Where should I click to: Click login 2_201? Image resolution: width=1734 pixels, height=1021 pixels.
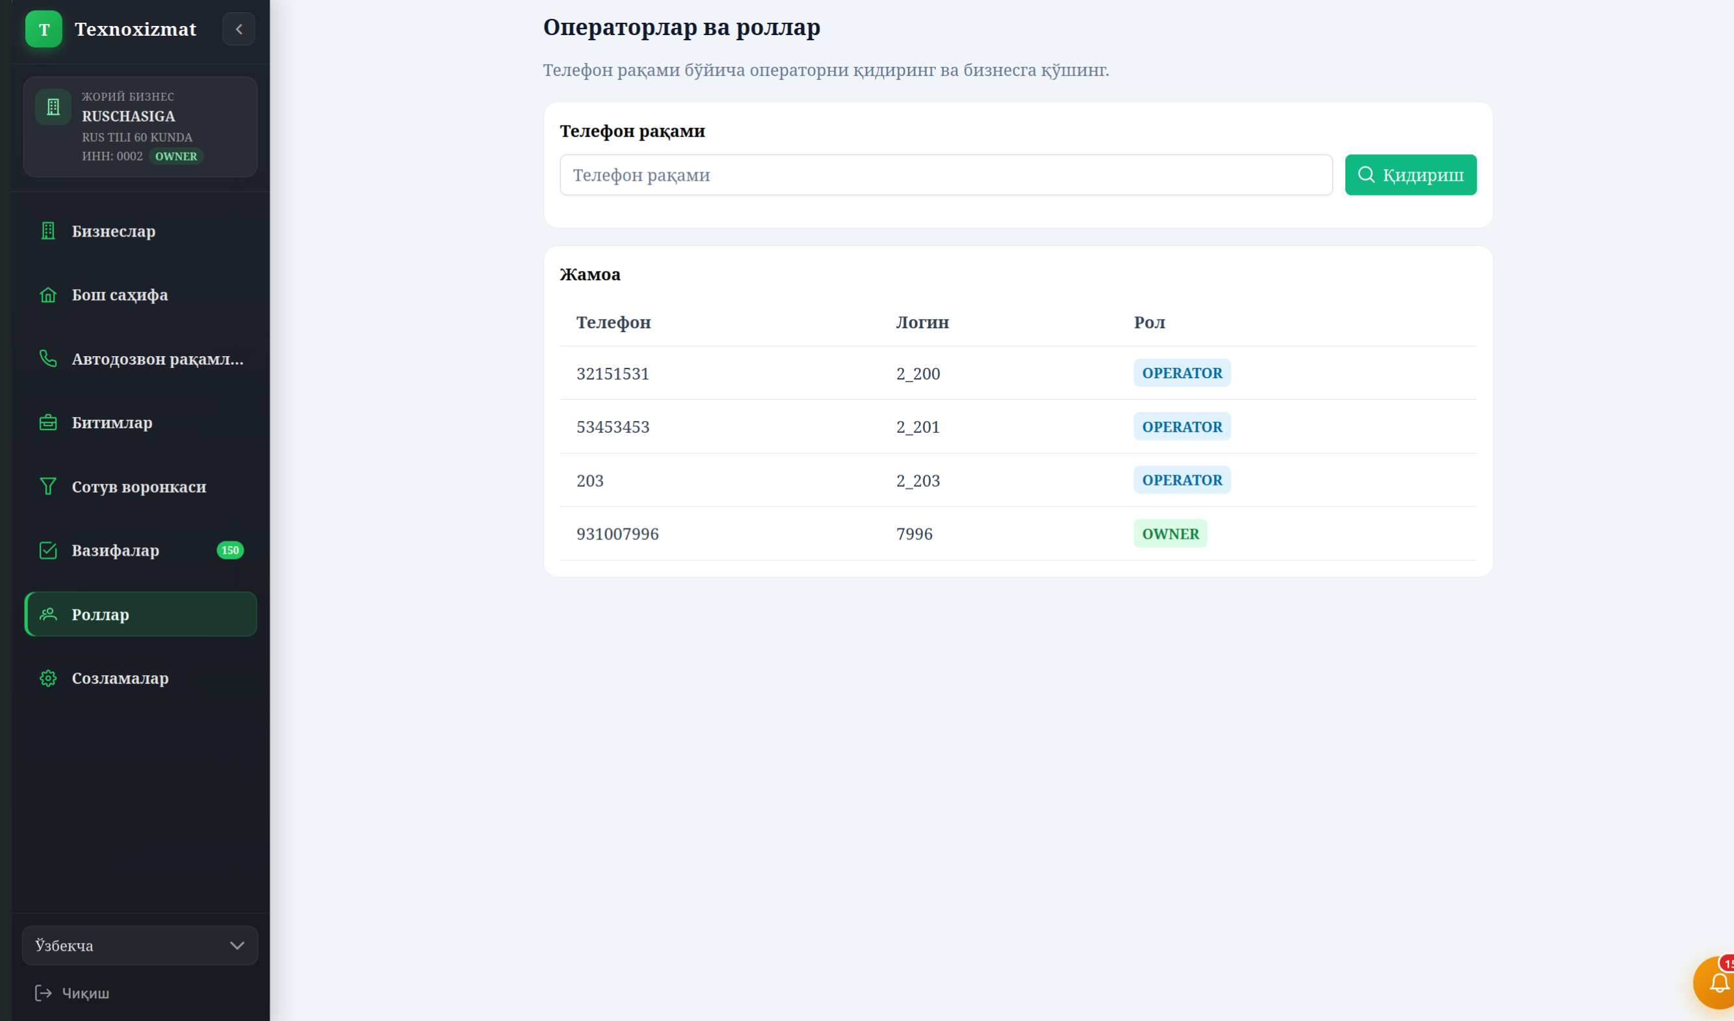918,426
